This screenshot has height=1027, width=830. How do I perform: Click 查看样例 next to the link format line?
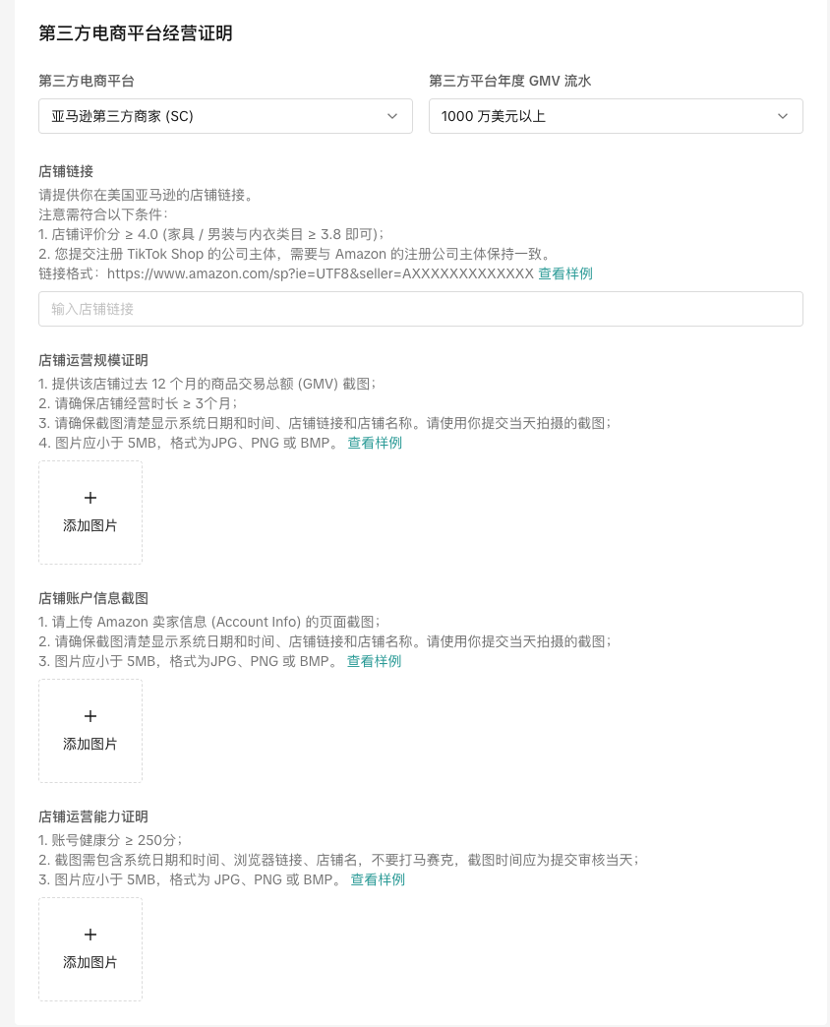565,273
